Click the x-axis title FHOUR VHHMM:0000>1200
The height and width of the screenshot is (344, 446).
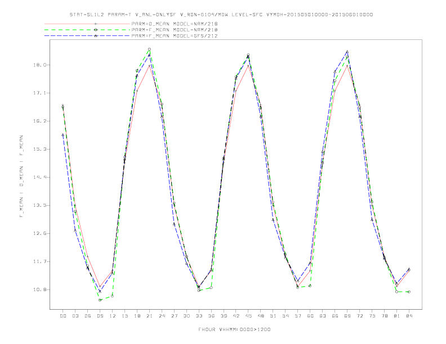(234, 329)
